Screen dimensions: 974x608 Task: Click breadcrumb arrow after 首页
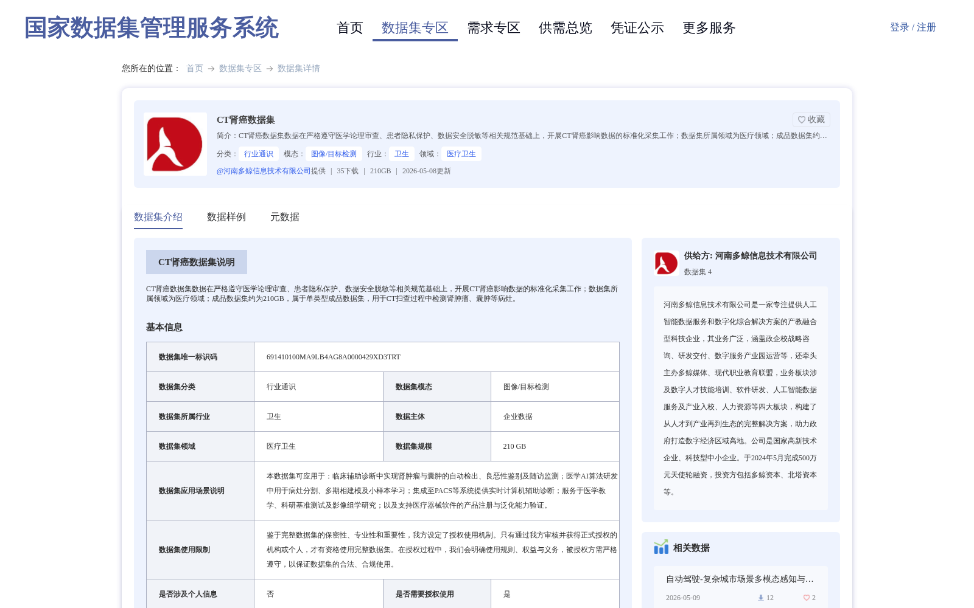click(x=211, y=69)
